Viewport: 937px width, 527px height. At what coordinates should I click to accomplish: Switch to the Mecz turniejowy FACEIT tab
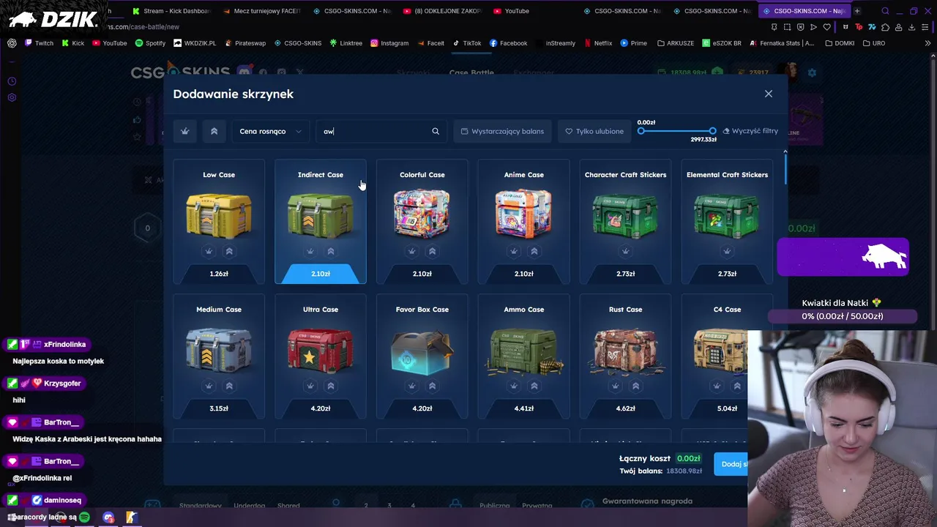click(x=261, y=11)
